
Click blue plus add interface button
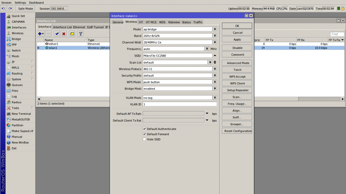coord(41,34)
